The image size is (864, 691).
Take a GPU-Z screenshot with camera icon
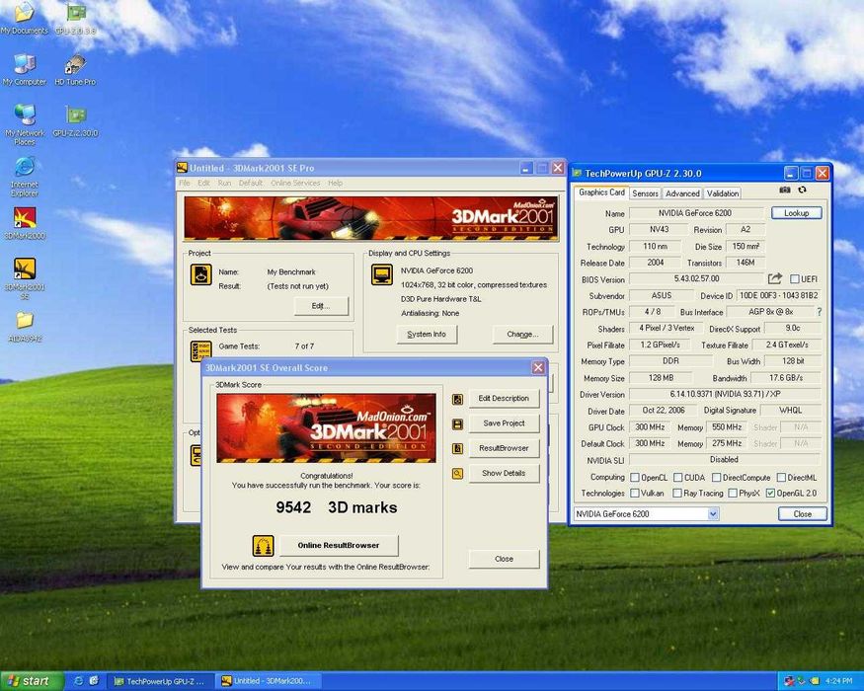pos(785,190)
